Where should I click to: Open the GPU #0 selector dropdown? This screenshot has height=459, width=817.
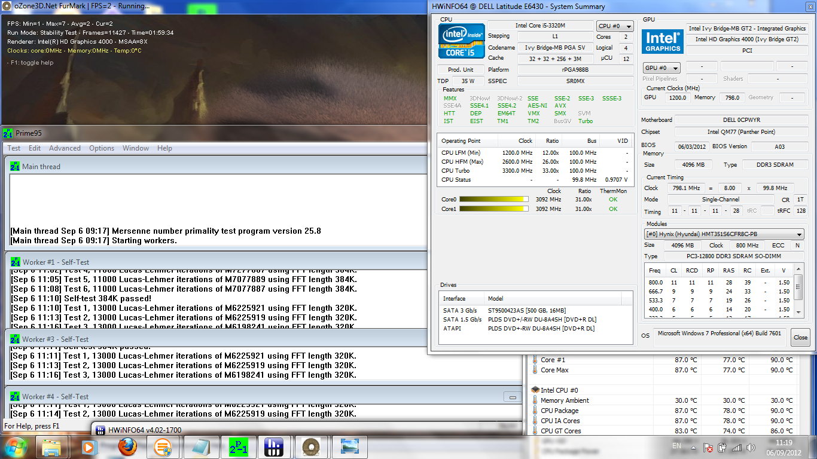pyautogui.click(x=662, y=68)
